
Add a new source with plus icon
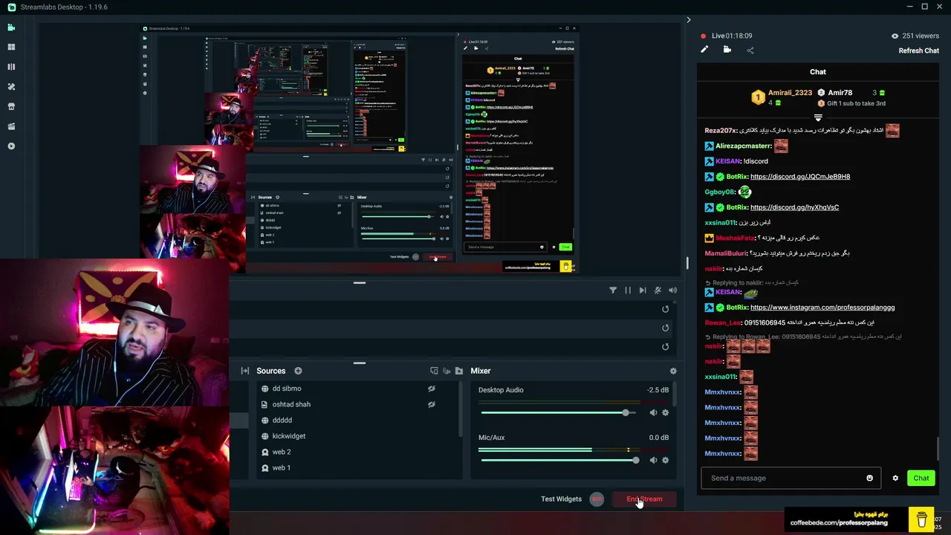coord(298,371)
